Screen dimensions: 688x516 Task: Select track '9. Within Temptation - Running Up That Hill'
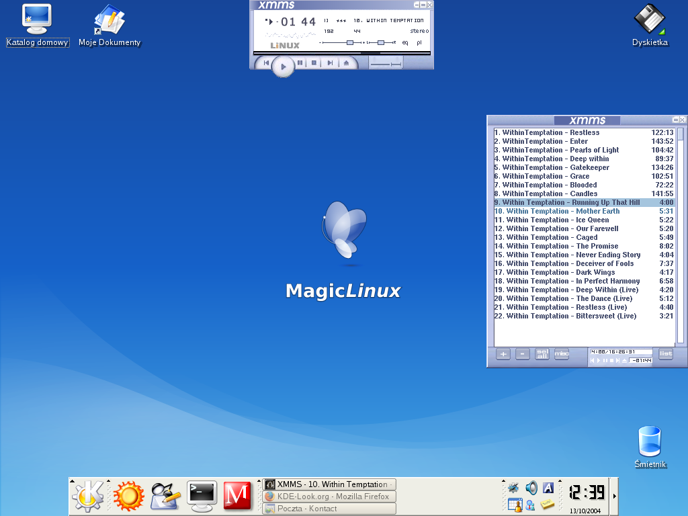click(584, 202)
